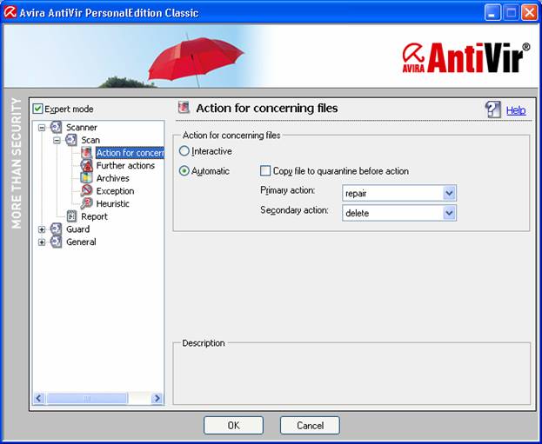This screenshot has width=542, height=444.
Task: Click the tree panel horizontal scrollbar right arrow
Action: 157,398
